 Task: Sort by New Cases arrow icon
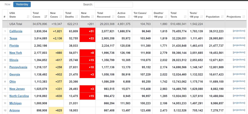pos(61,17)
